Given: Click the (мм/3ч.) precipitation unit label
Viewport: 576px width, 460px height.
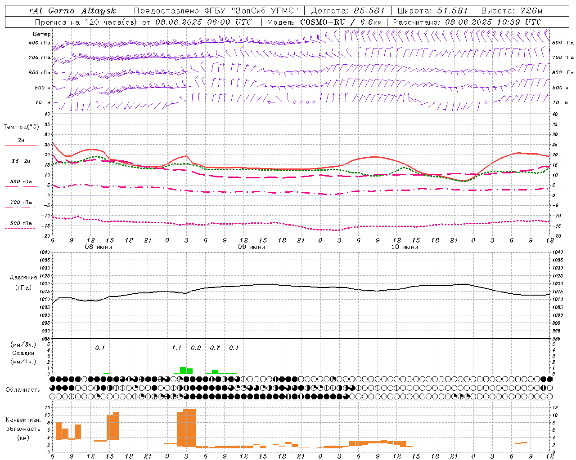Looking at the screenshot, I should [23, 345].
